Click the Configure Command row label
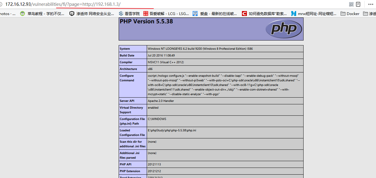 (127, 78)
